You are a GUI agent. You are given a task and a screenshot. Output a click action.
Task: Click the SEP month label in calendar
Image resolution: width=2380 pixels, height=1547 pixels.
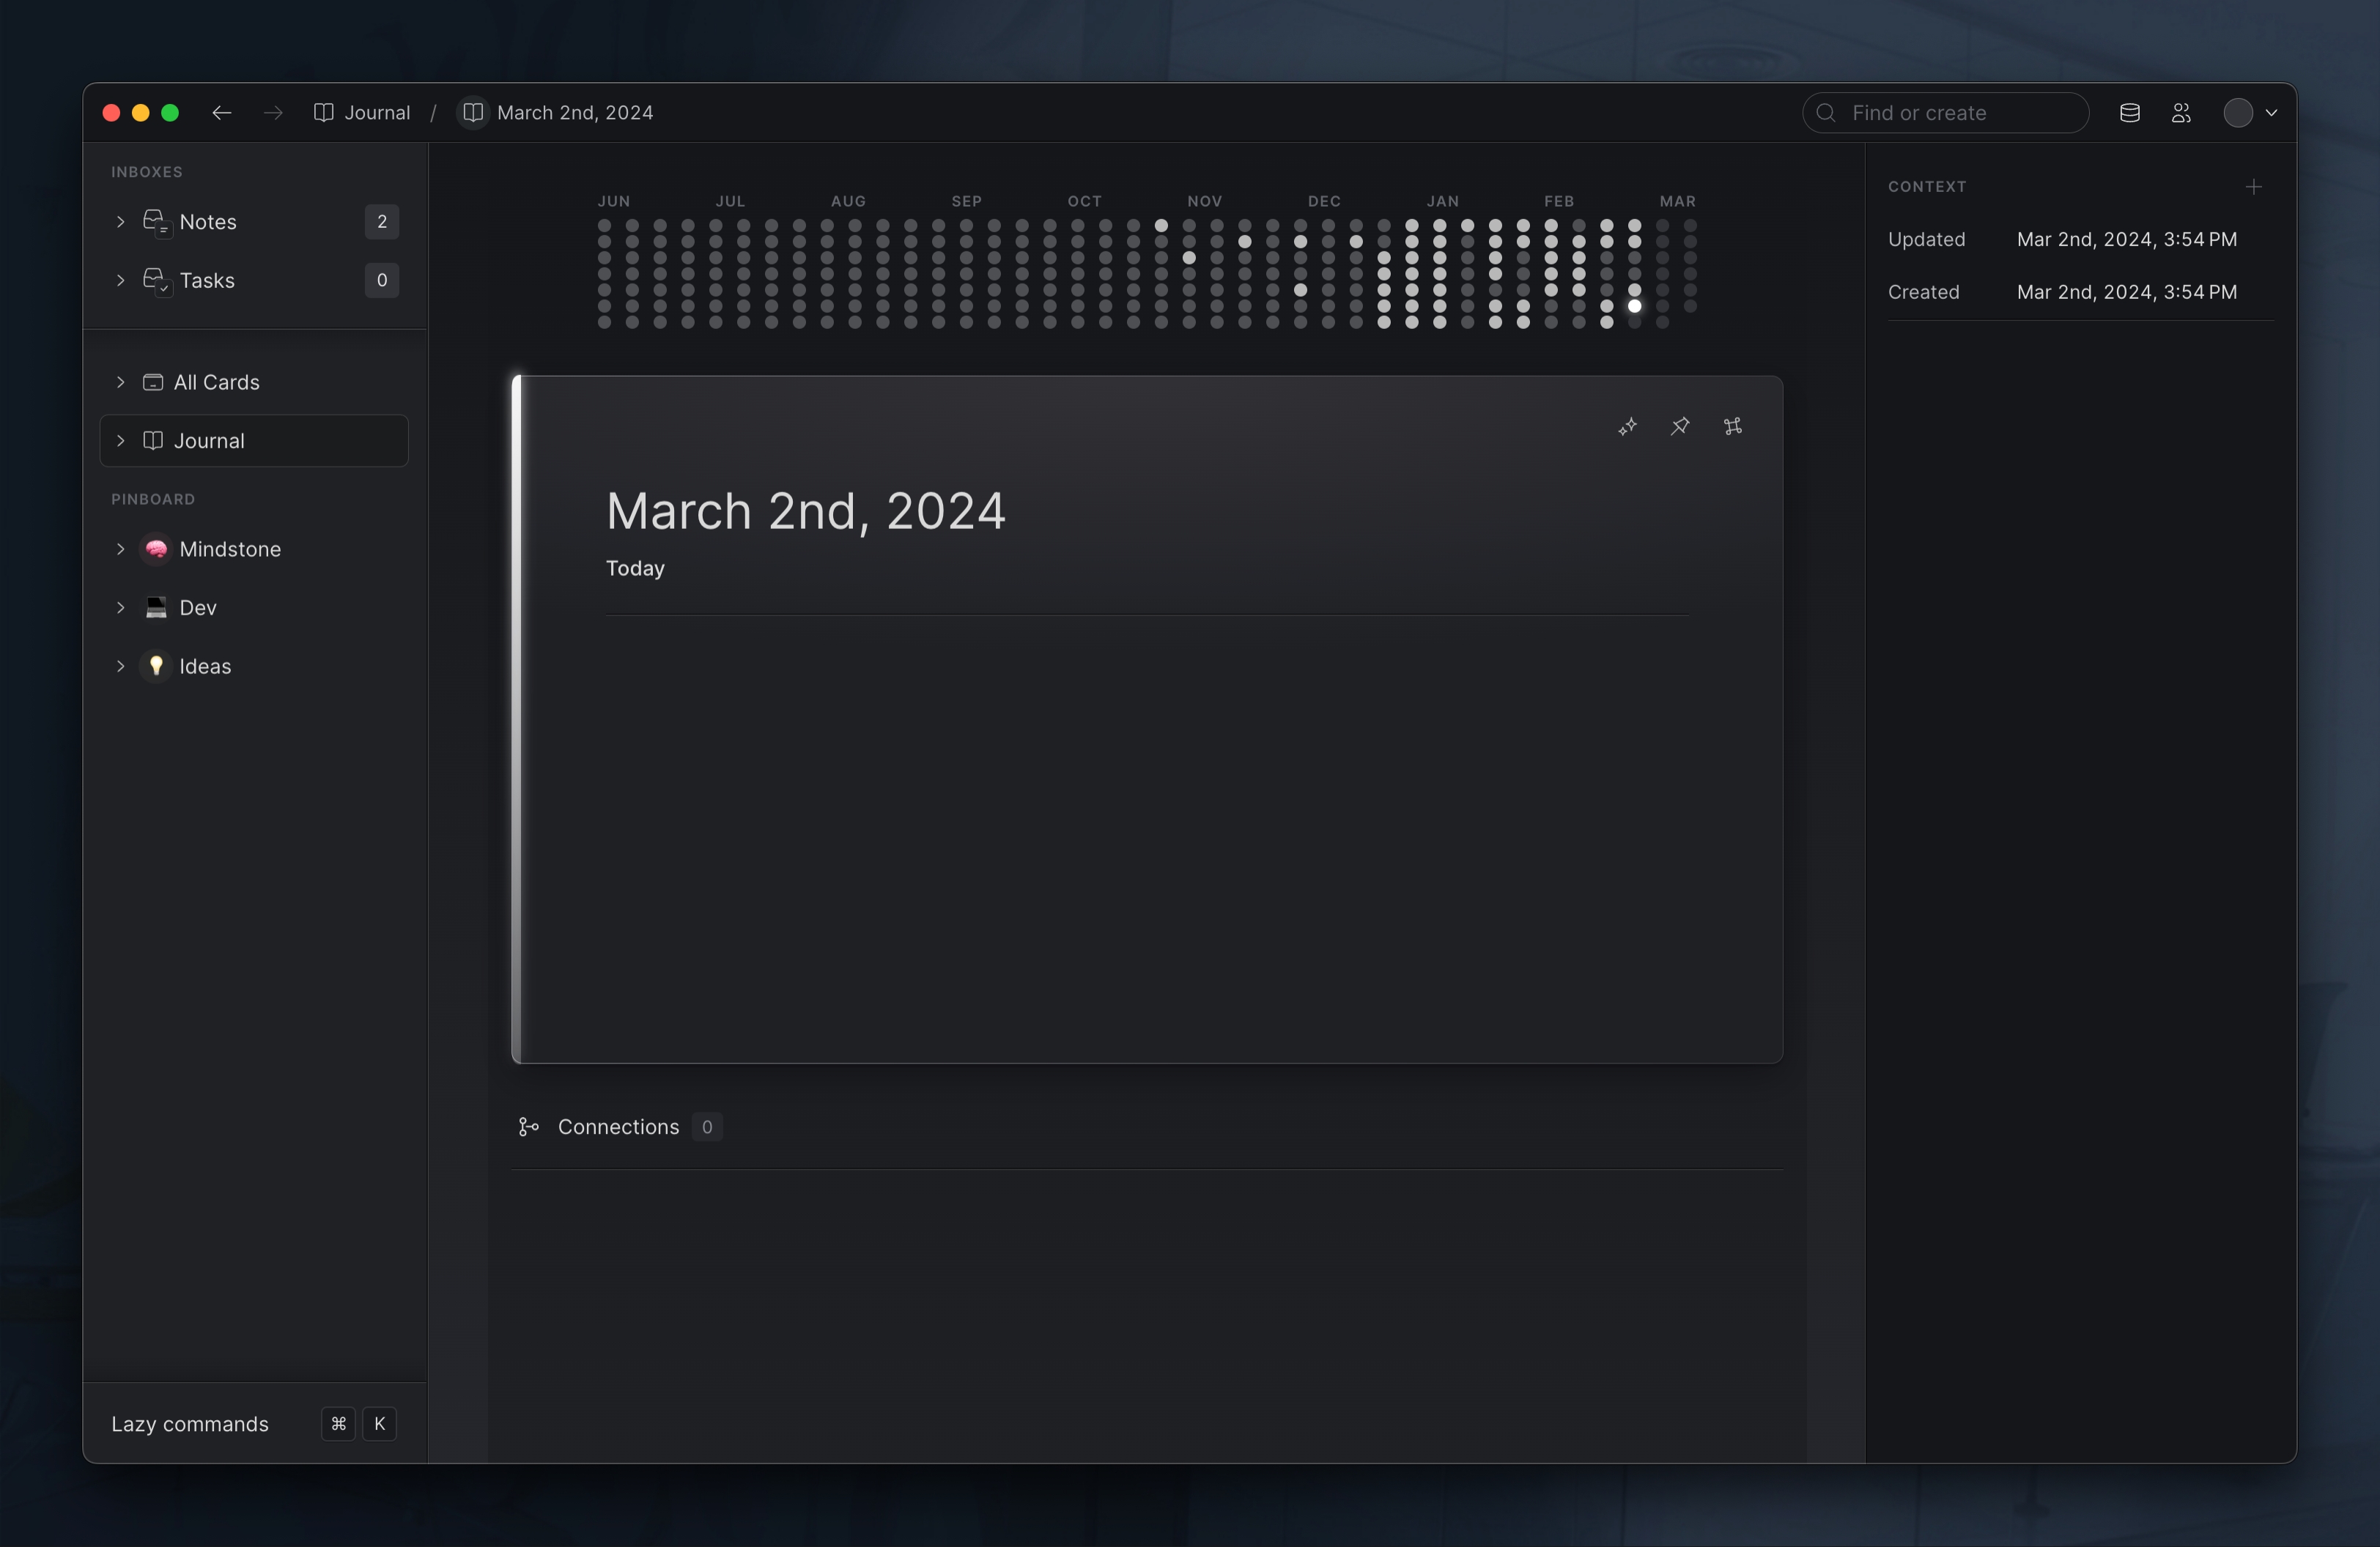[x=967, y=202]
